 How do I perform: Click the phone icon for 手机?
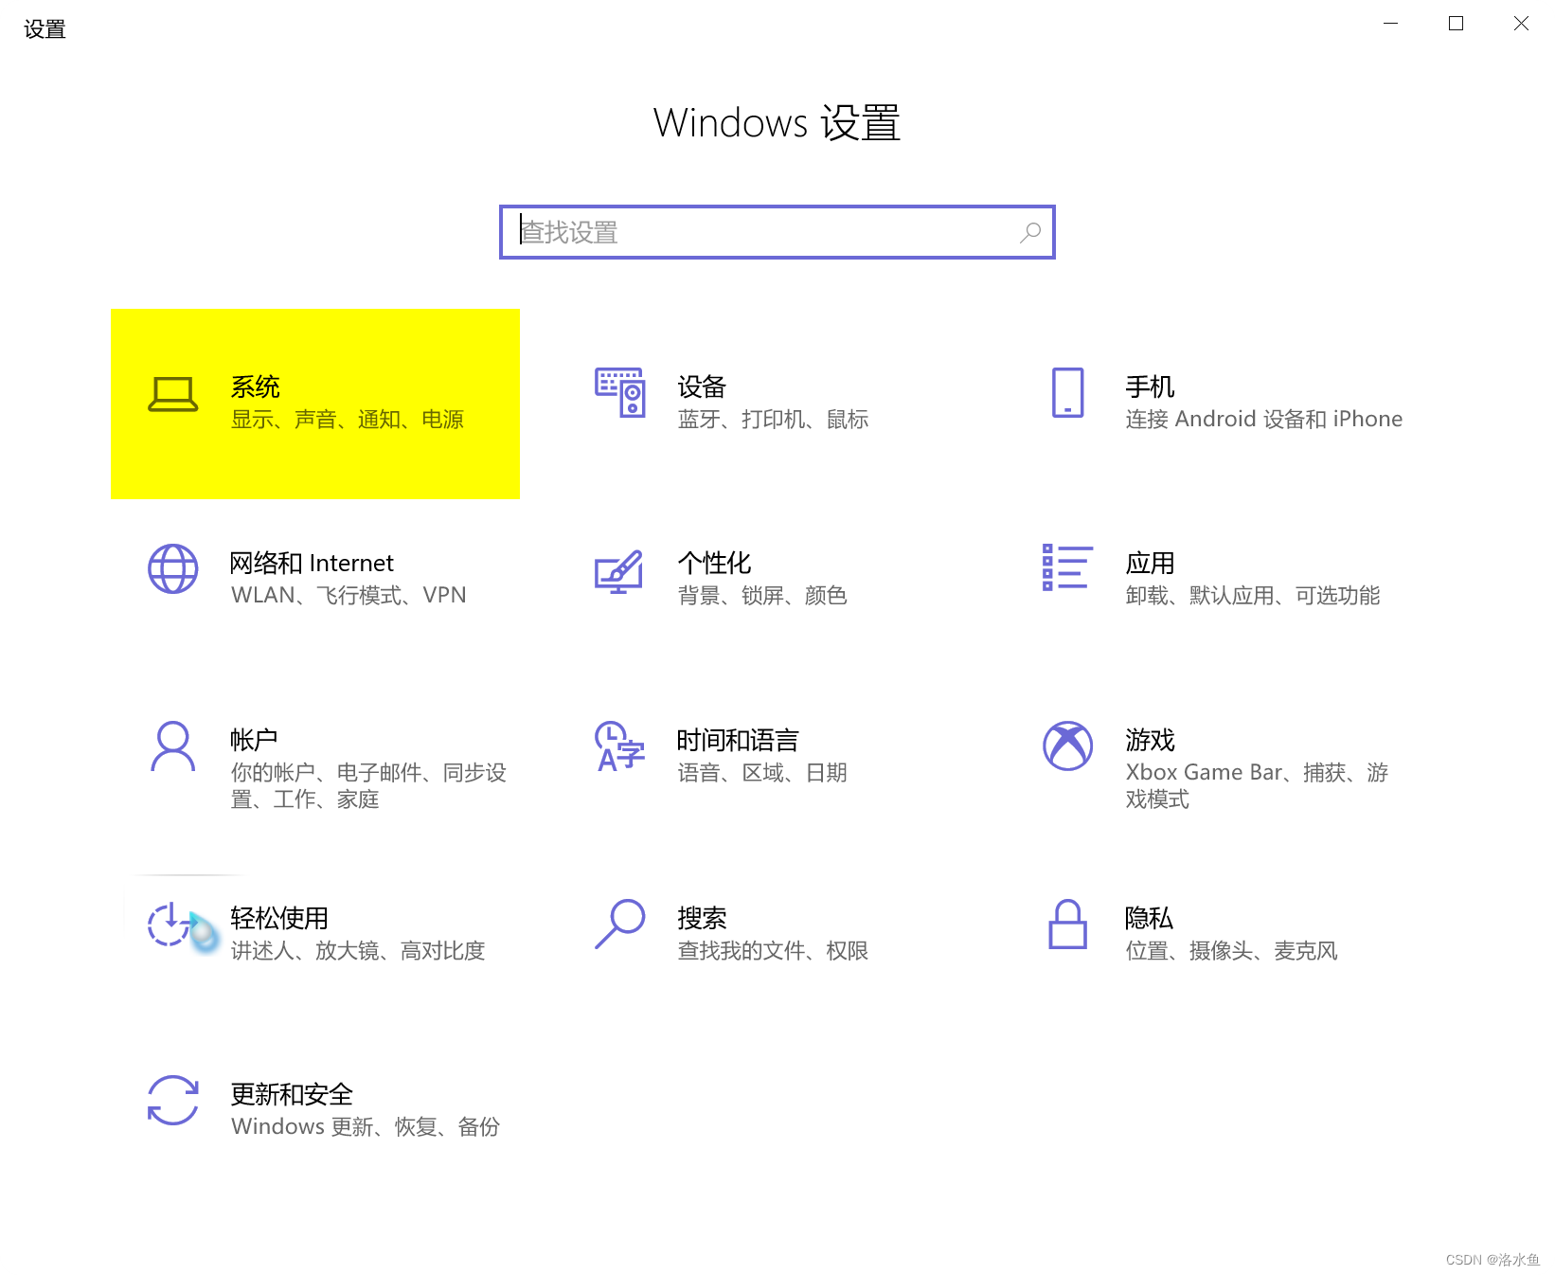tap(1067, 392)
